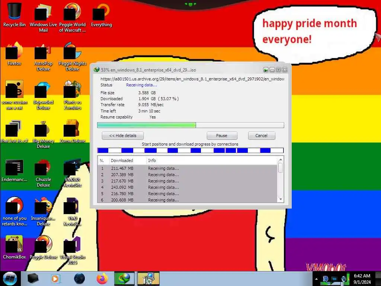The width and height of the screenshot is (381, 286).
Task: Open the 'none of you' desktop icon
Action: click(x=15, y=212)
